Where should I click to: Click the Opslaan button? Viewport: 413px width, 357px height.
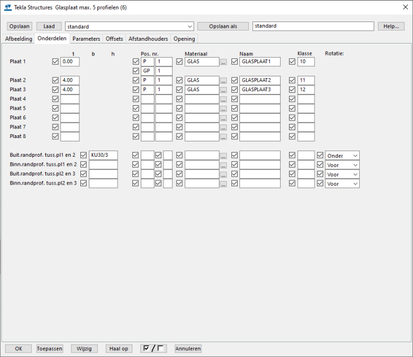coord(19,27)
